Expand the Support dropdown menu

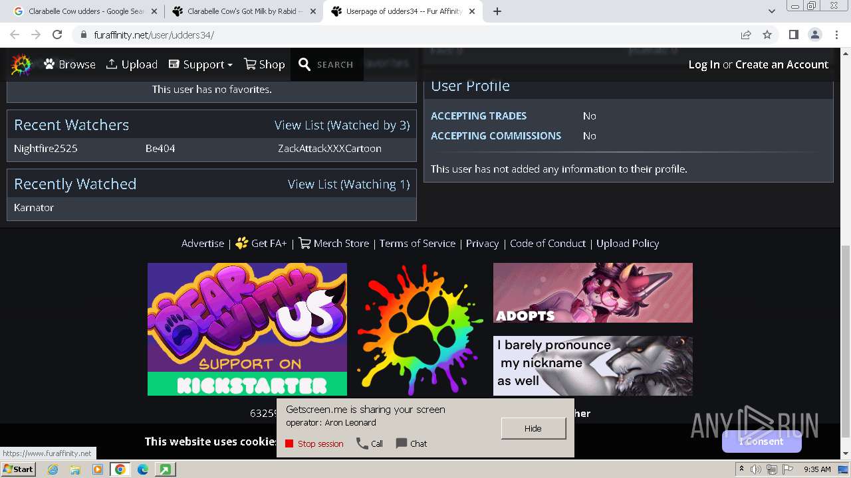200,64
